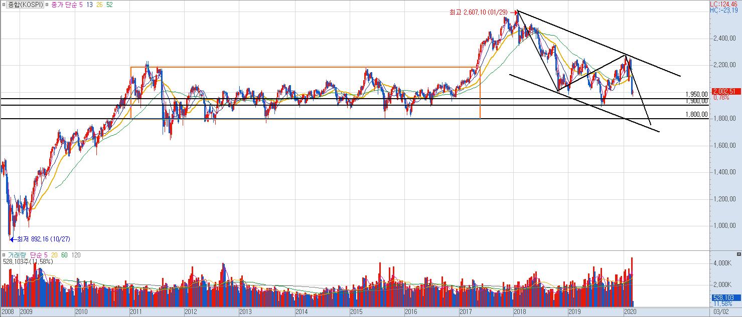Image resolution: width=742 pixels, height=317 pixels.
Task: Click the small square before 거래량 label
Action: (x=4, y=255)
